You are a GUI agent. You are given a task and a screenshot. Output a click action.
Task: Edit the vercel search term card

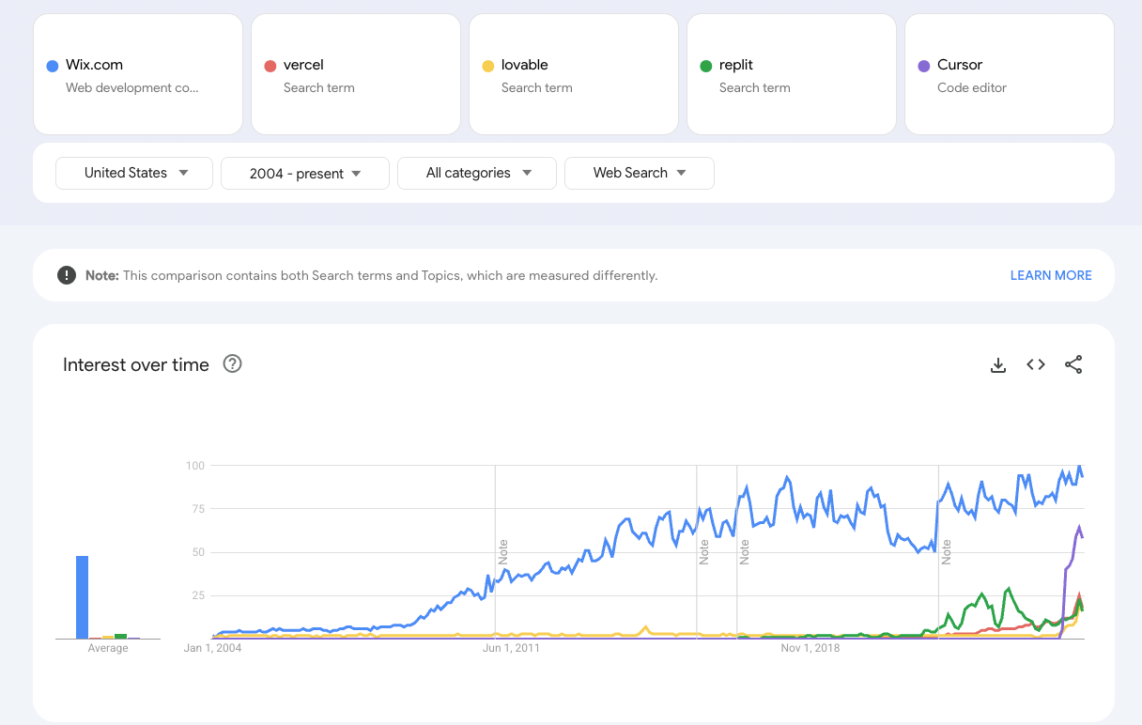coord(356,74)
